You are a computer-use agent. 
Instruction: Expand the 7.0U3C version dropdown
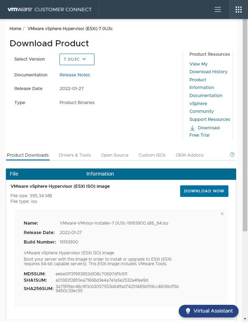click(77, 59)
